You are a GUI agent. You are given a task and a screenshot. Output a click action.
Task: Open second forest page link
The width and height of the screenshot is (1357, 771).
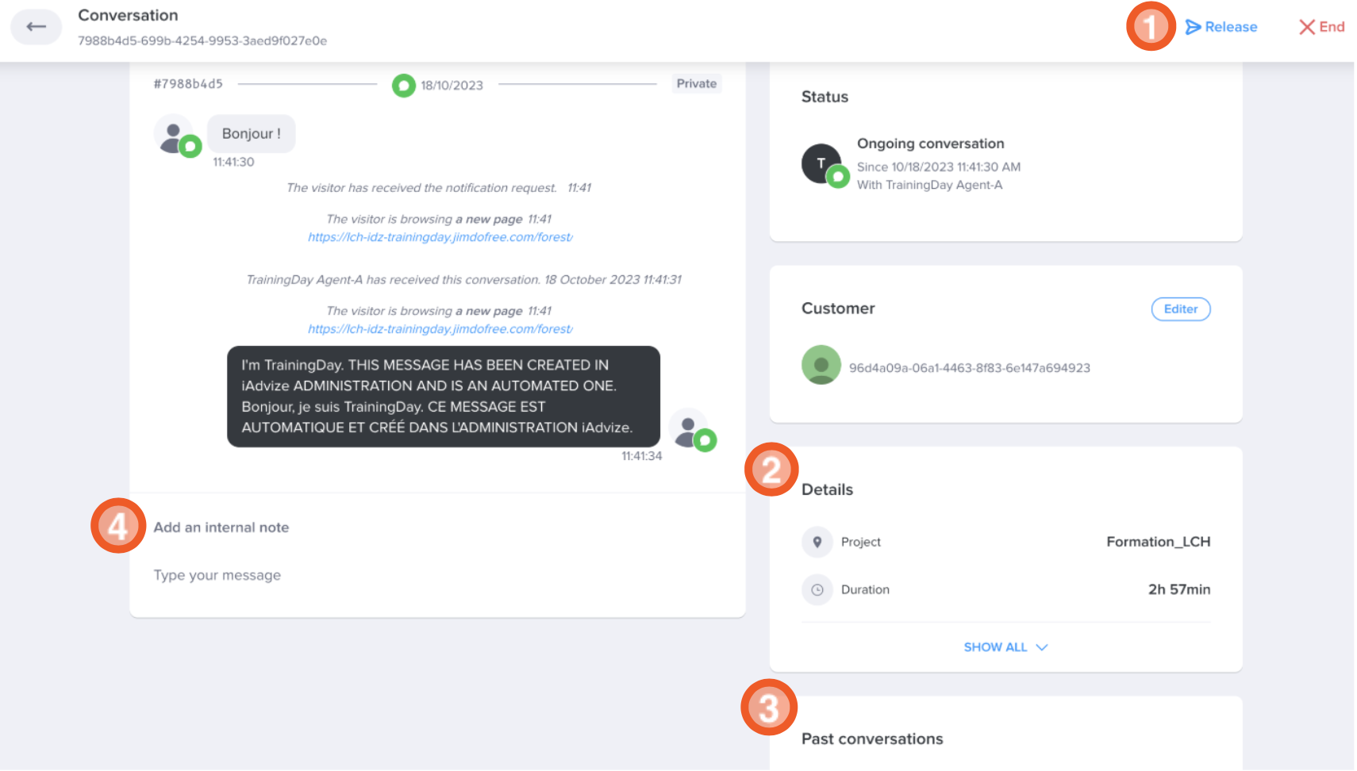(440, 329)
